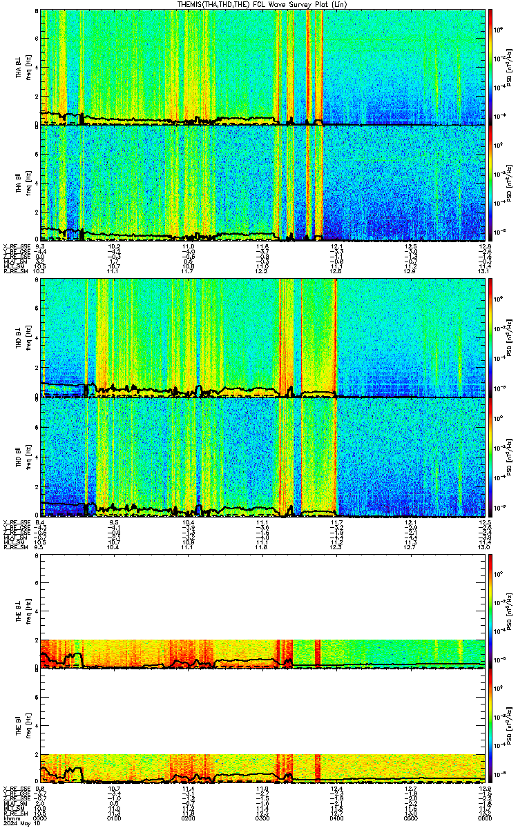Viewport: 518px width, 828px height.
Task: Click the R_RE_SM label below the THD panels
Action: (15, 547)
